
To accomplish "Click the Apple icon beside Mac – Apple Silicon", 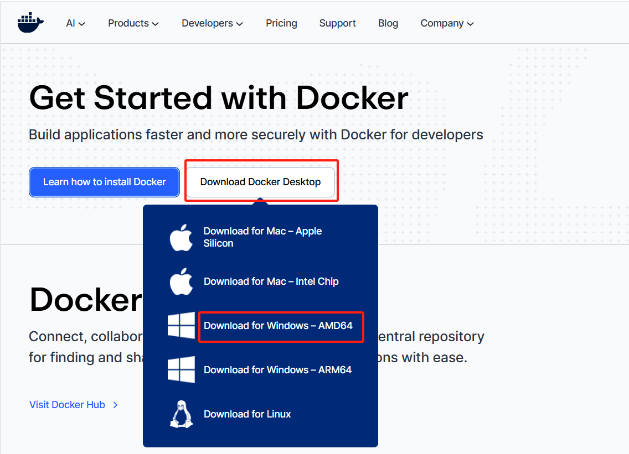I will [181, 237].
